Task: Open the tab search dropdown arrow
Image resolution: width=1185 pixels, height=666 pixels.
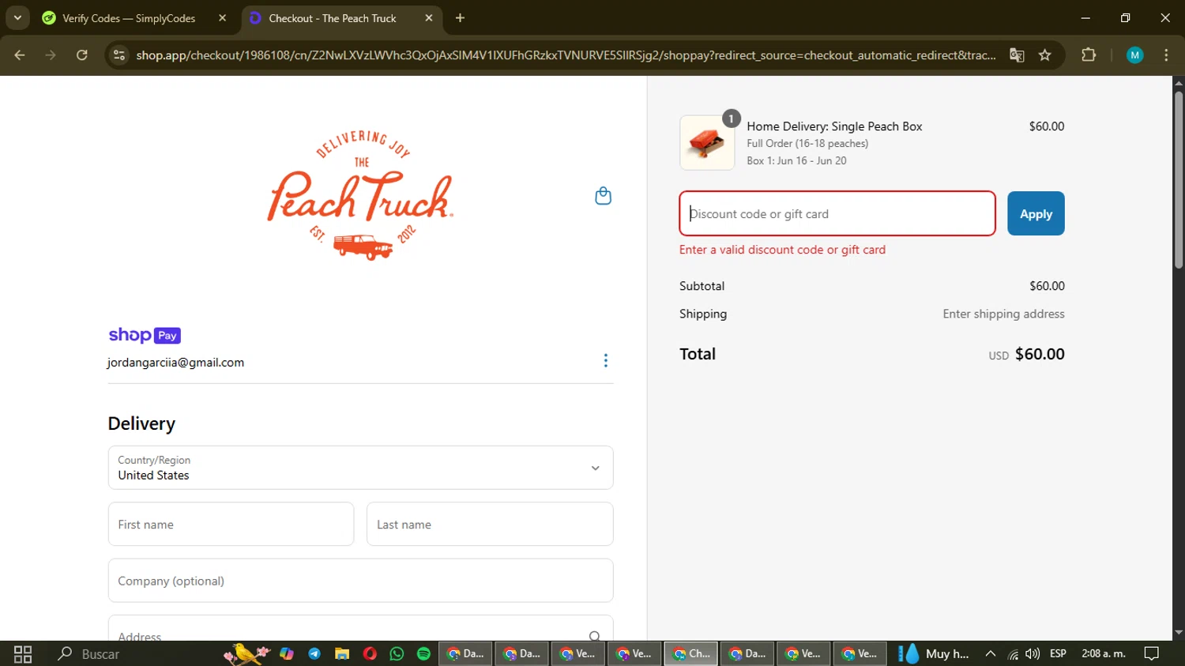Action: coord(17,18)
